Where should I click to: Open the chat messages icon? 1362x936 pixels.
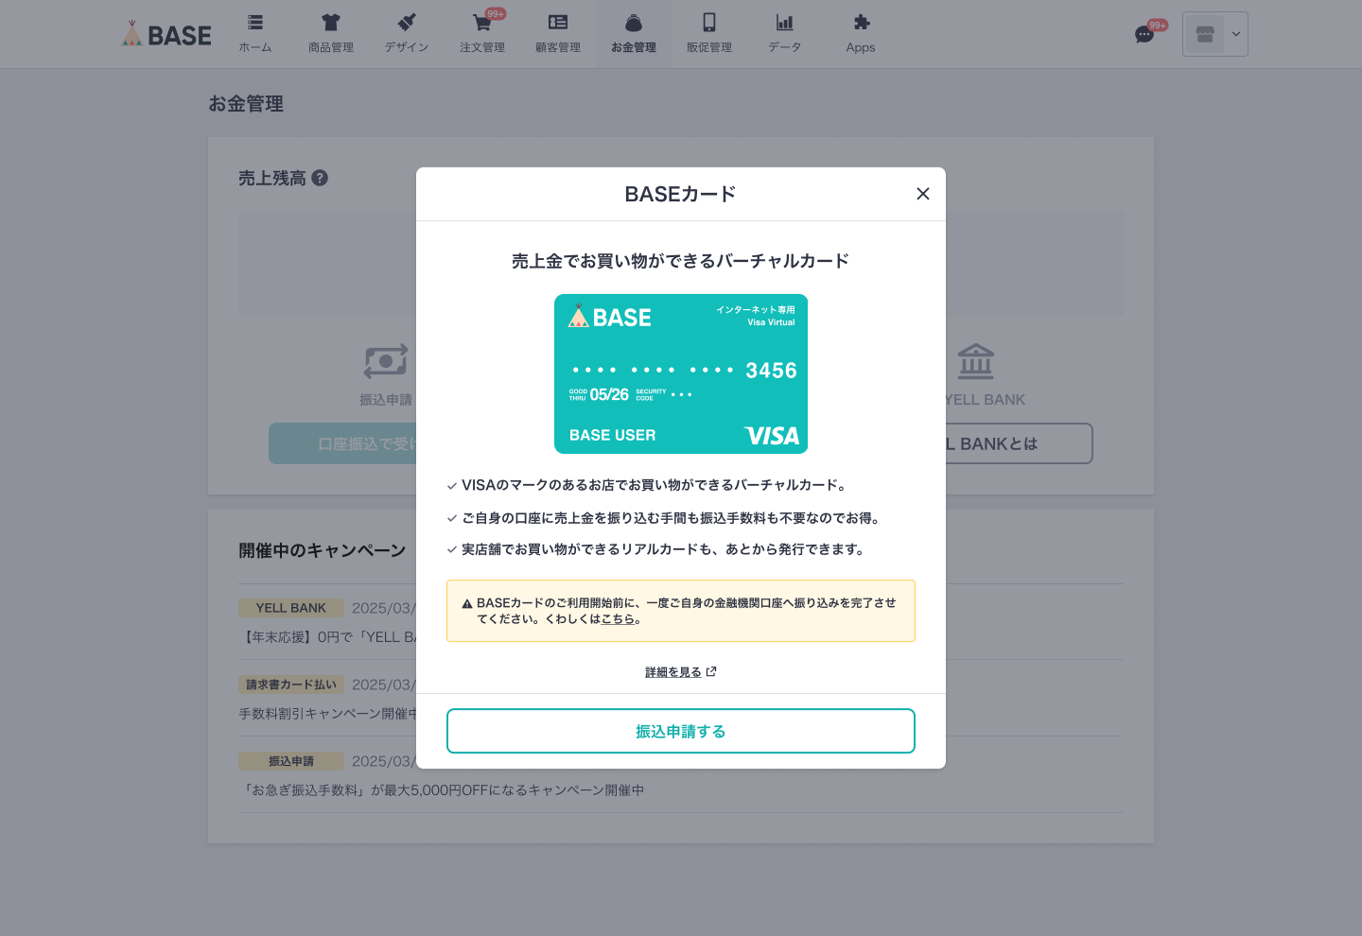[x=1144, y=35]
